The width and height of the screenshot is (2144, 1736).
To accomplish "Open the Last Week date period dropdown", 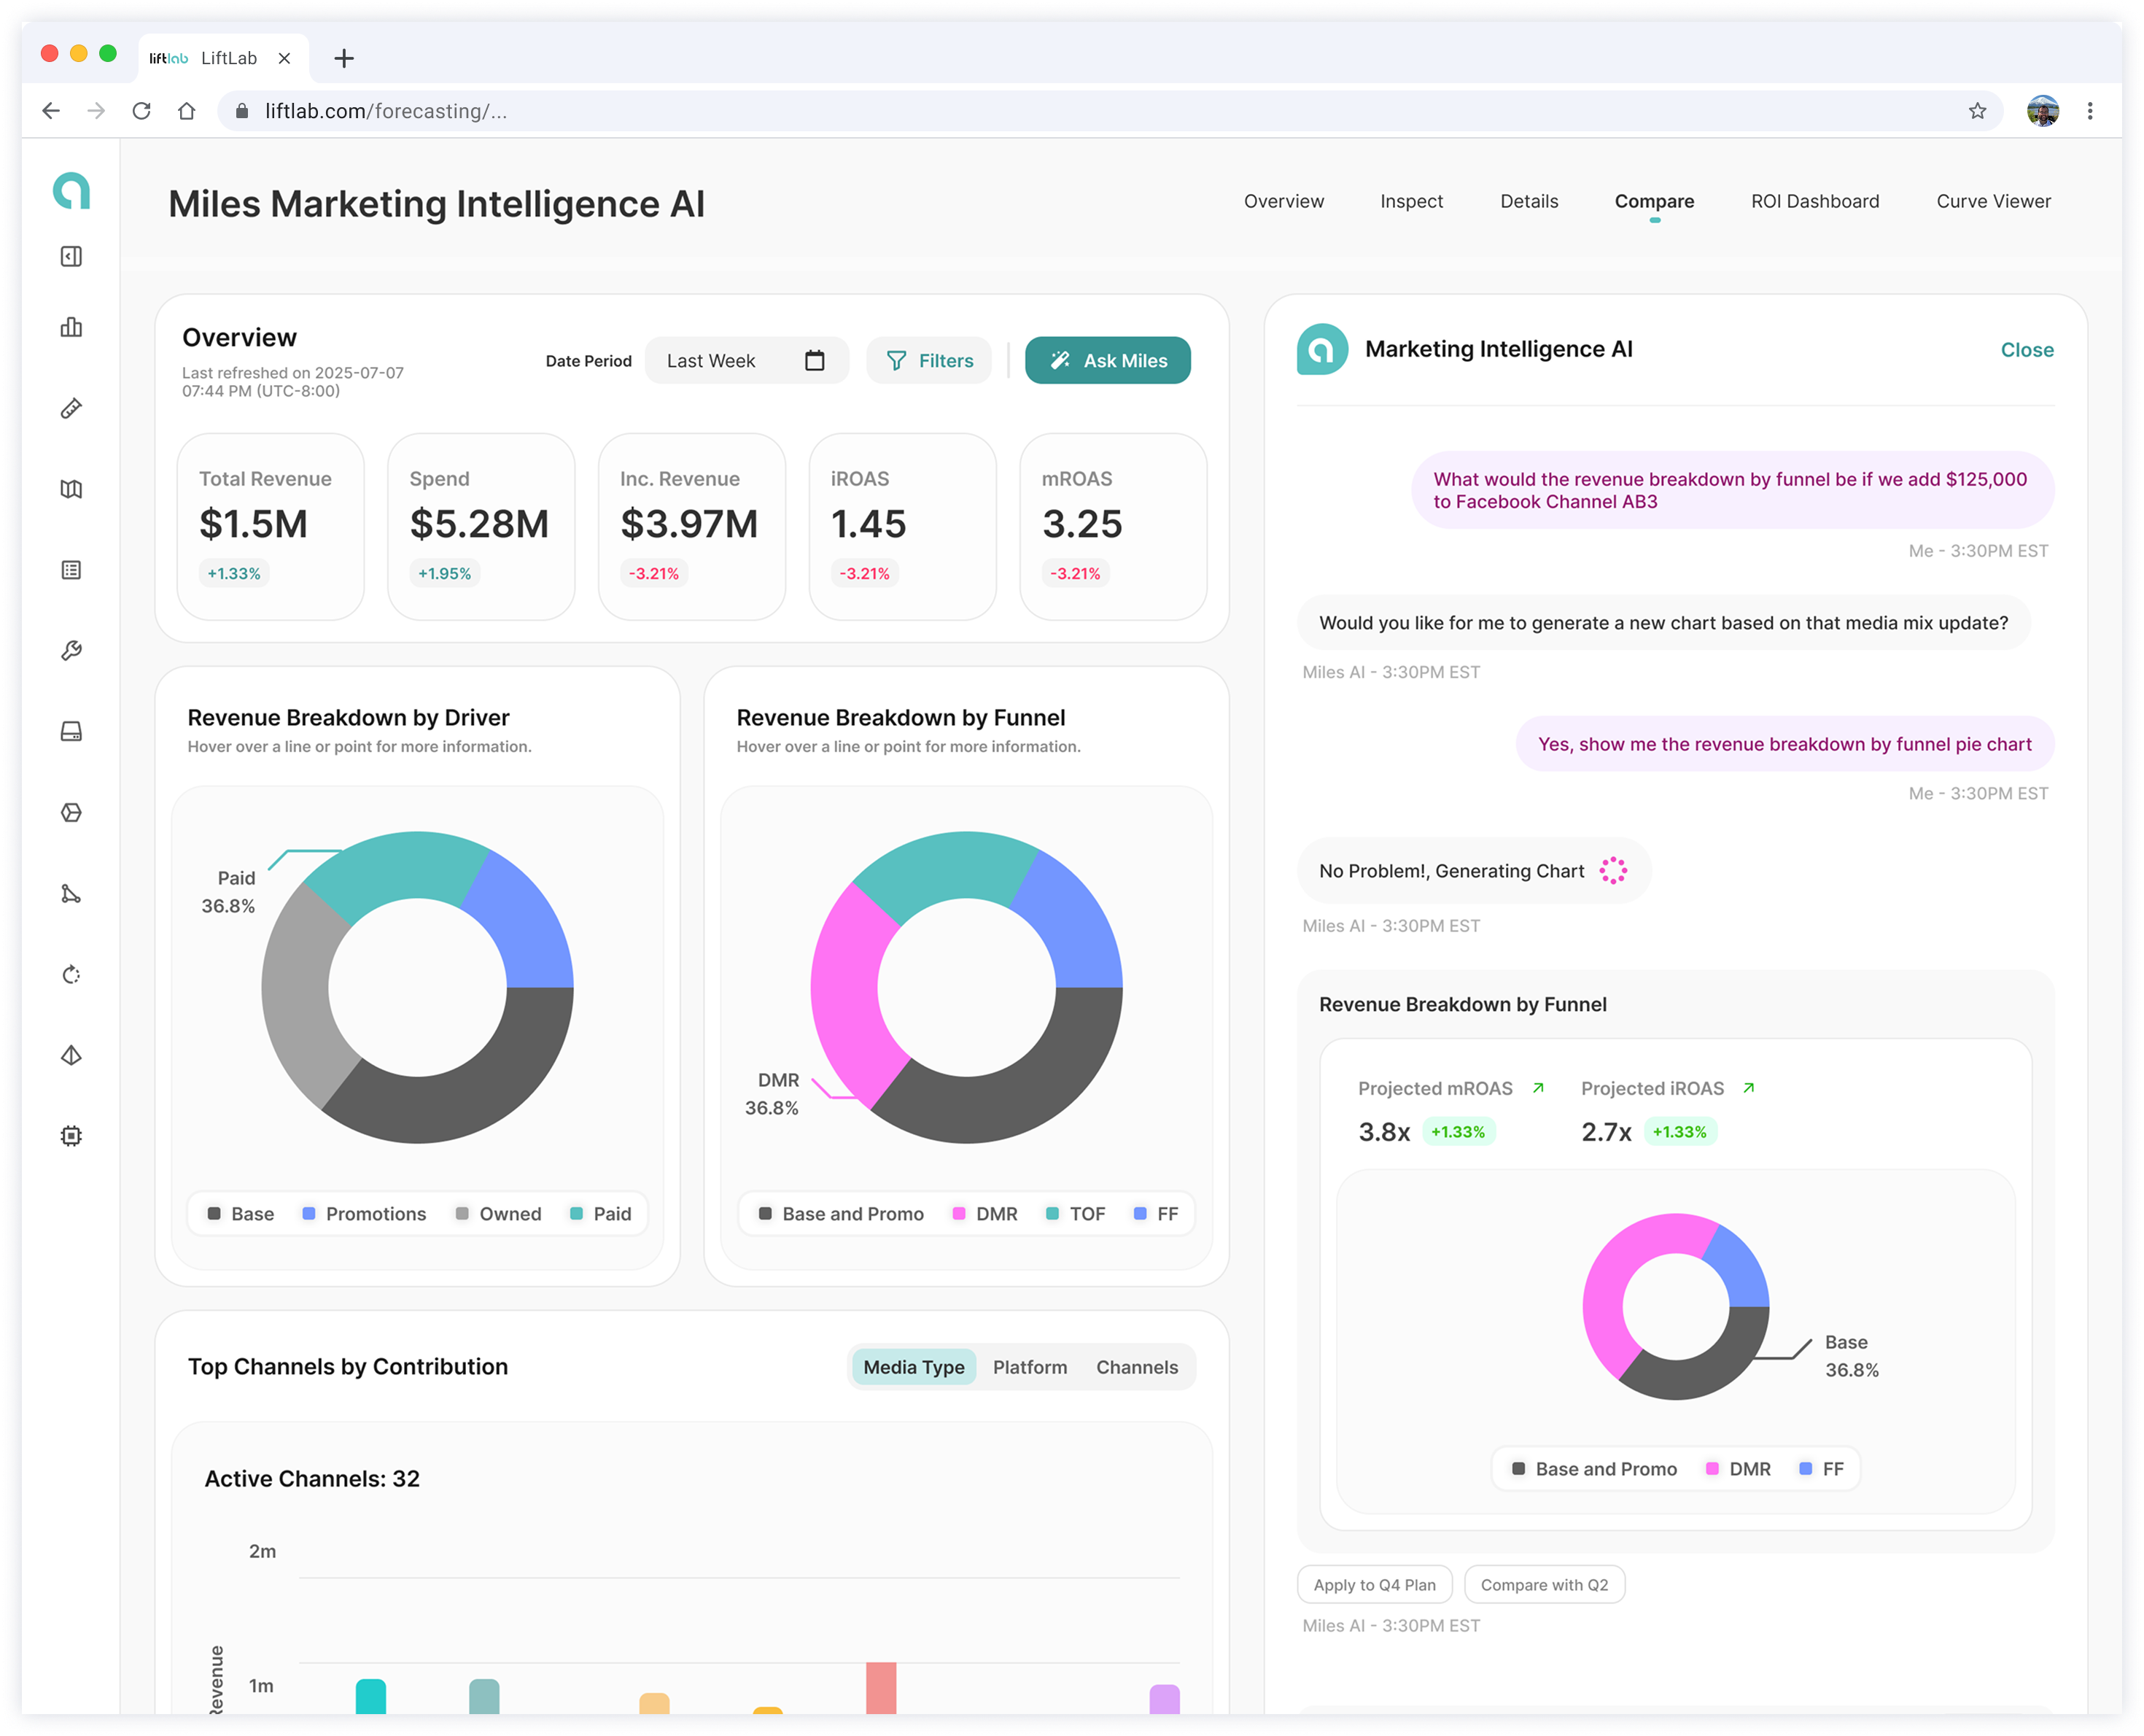I will [747, 361].
